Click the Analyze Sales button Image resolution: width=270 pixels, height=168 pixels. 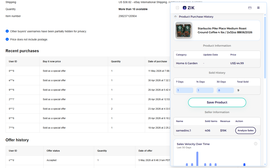[x=245, y=131]
